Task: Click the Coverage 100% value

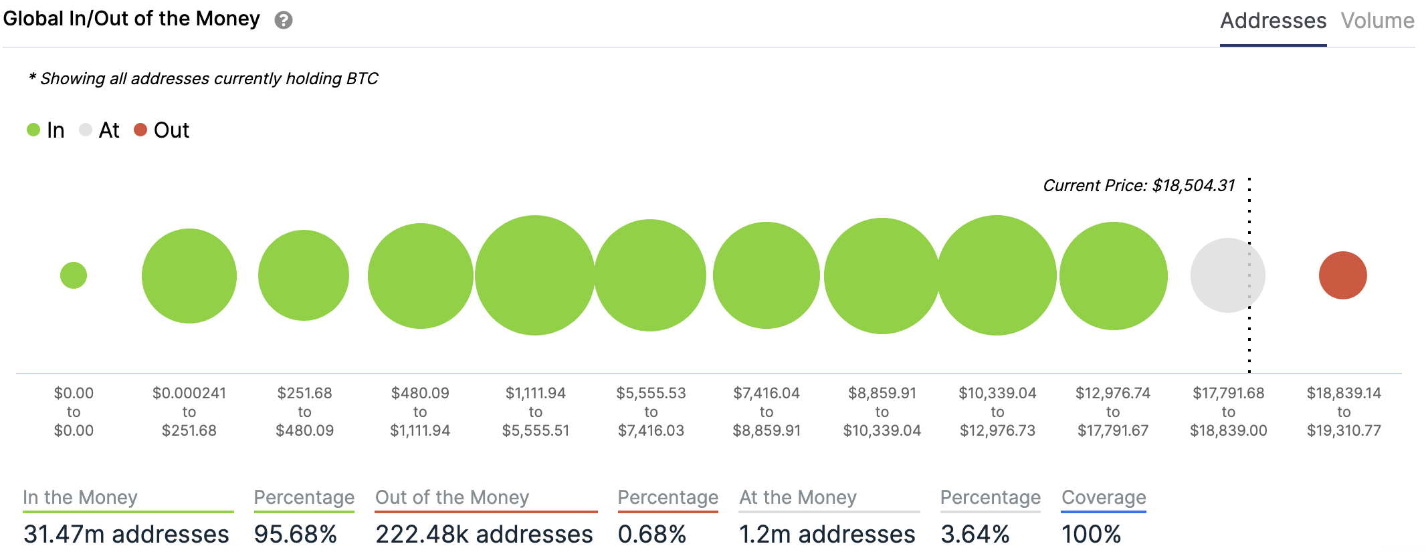Action: point(1091,534)
